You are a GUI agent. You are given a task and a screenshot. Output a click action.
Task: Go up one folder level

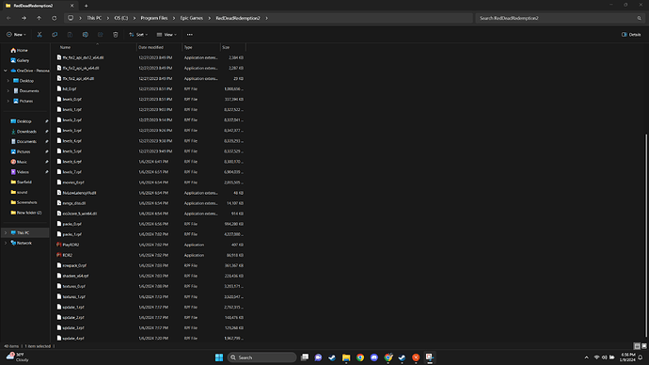pyautogui.click(x=39, y=18)
